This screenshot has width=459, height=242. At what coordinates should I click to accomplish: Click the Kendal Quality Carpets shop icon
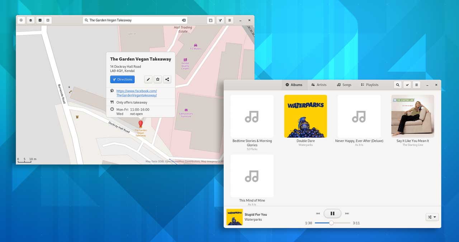point(185,60)
